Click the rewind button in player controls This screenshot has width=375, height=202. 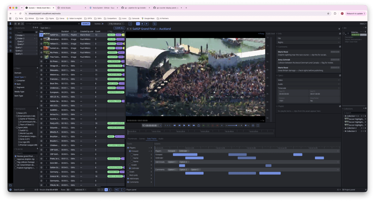click(175, 125)
